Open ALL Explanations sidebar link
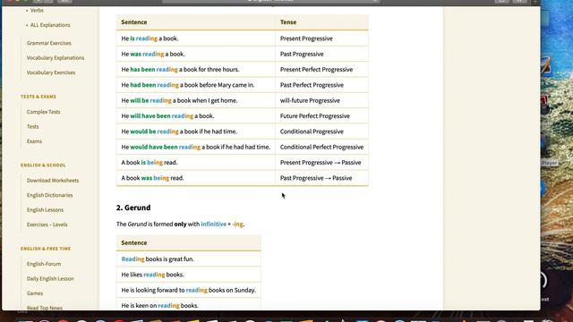The width and height of the screenshot is (573, 322). pyautogui.click(x=50, y=25)
